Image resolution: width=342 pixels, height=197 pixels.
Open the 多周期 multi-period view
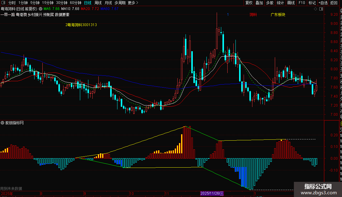(x=120, y=3)
